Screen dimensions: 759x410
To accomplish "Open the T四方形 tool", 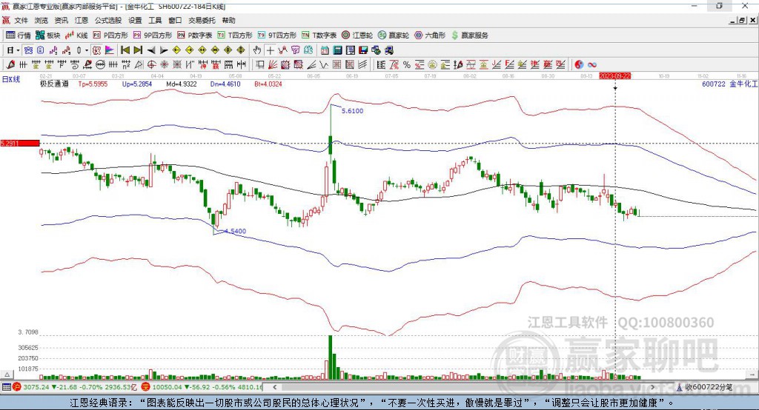I will pyautogui.click(x=235, y=36).
